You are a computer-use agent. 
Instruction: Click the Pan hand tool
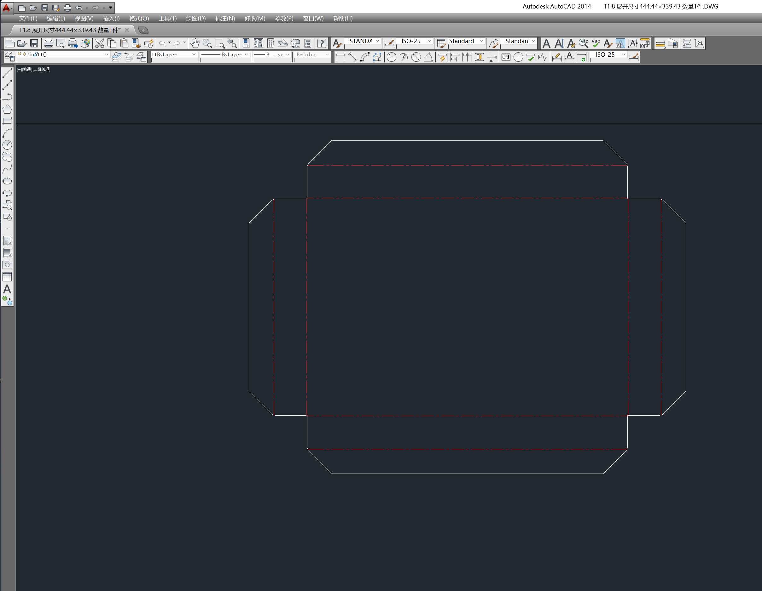point(195,43)
